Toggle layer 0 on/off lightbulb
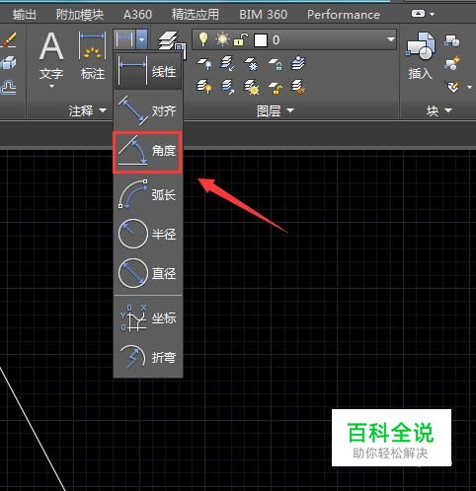This screenshot has width=476, height=491. [203, 39]
